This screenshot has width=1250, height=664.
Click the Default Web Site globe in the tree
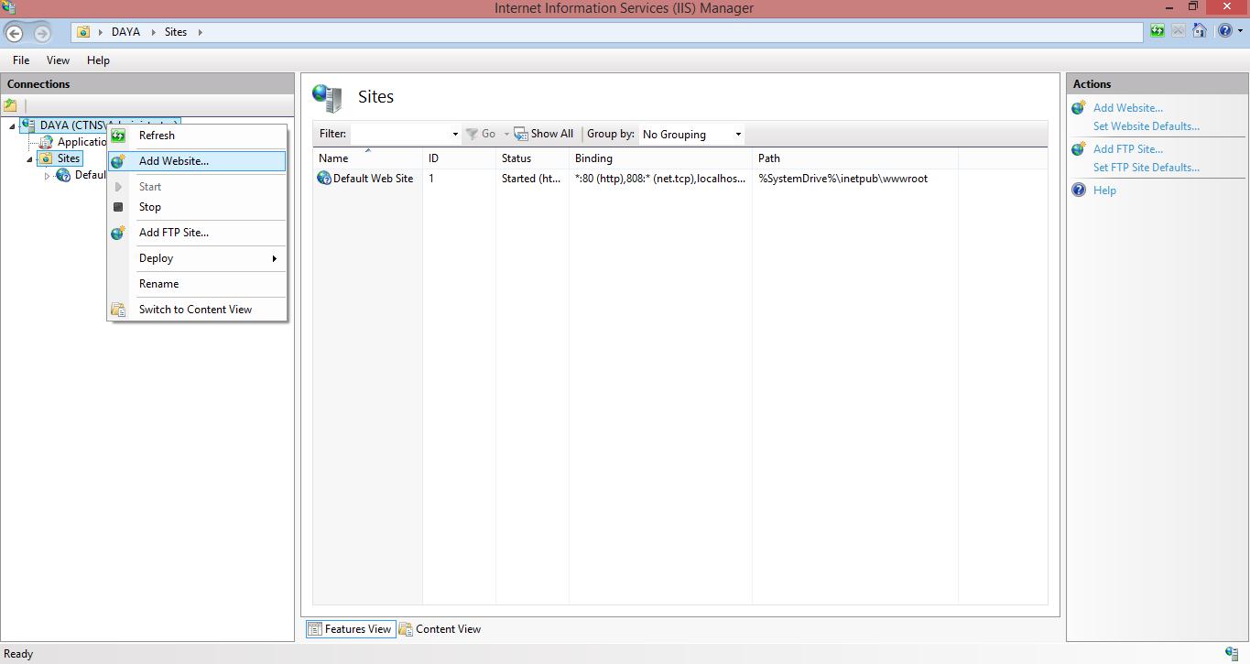click(63, 175)
